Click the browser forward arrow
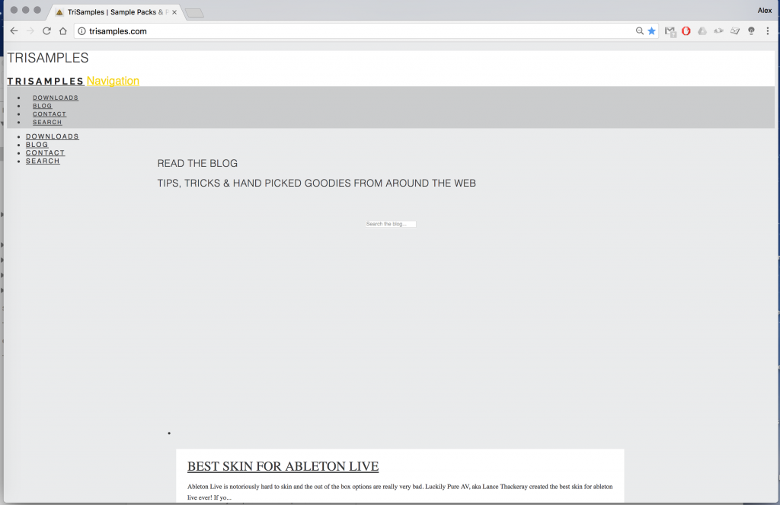Viewport: 780px width, 505px height. tap(30, 30)
